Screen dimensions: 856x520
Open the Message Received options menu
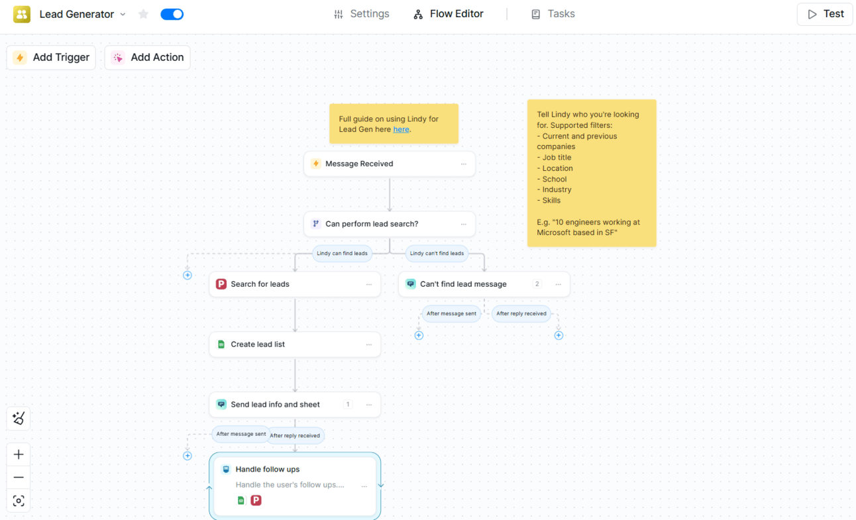464,164
